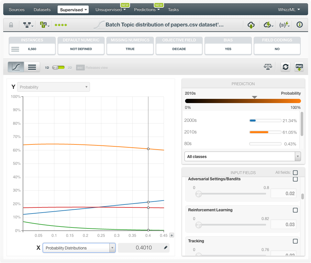Click the edit pencil beside 0.4010
This screenshot has height=263, width=311.
coord(166,248)
